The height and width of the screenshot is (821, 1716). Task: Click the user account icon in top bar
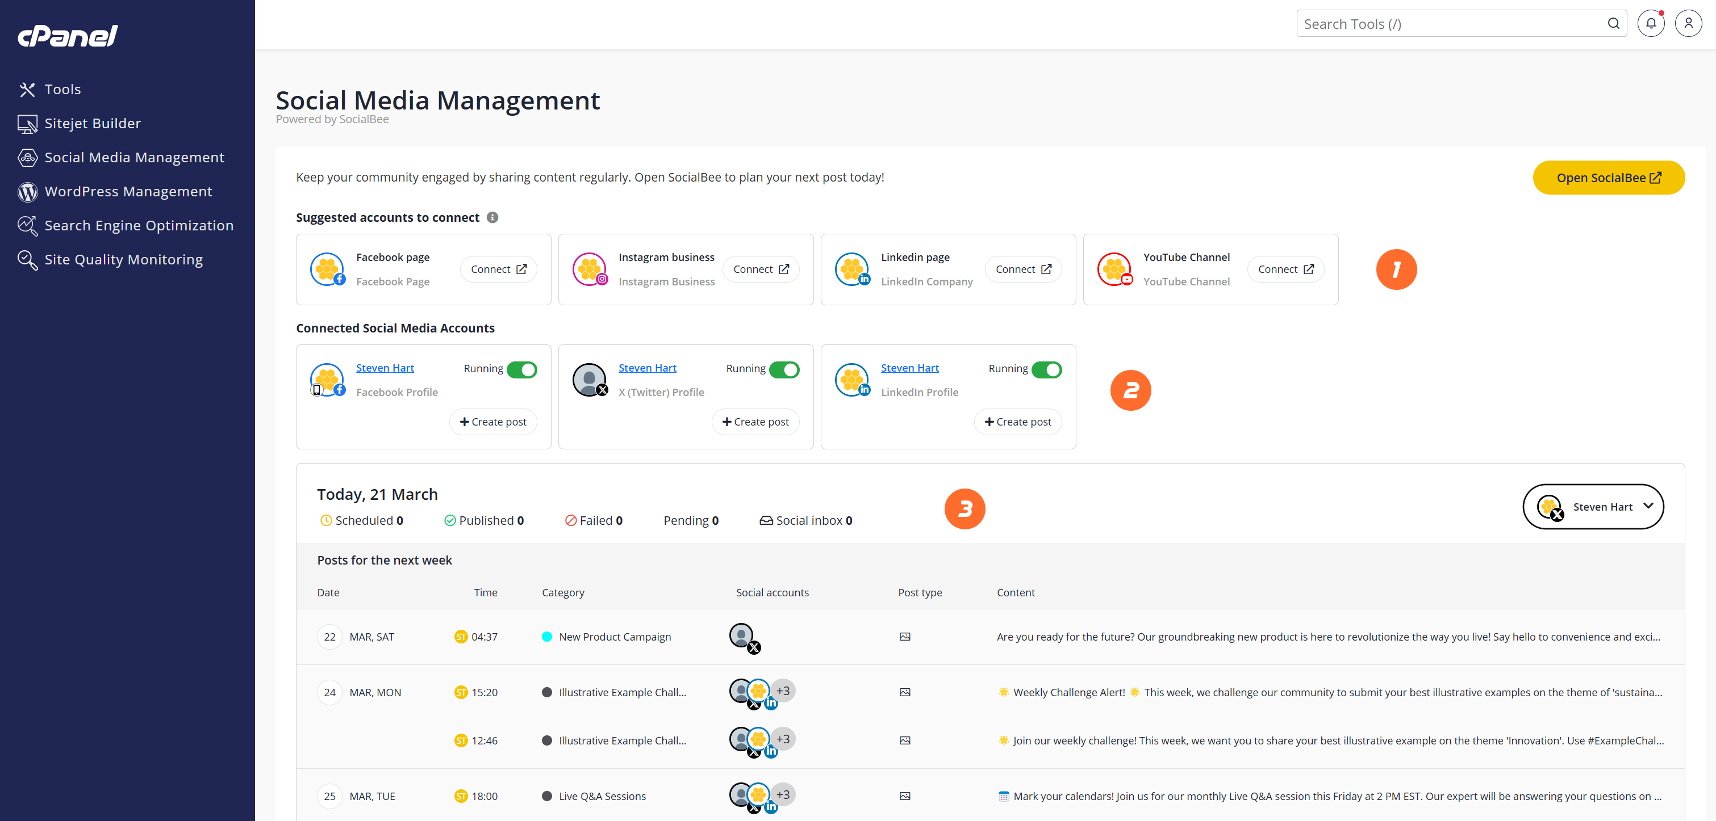point(1689,23)
